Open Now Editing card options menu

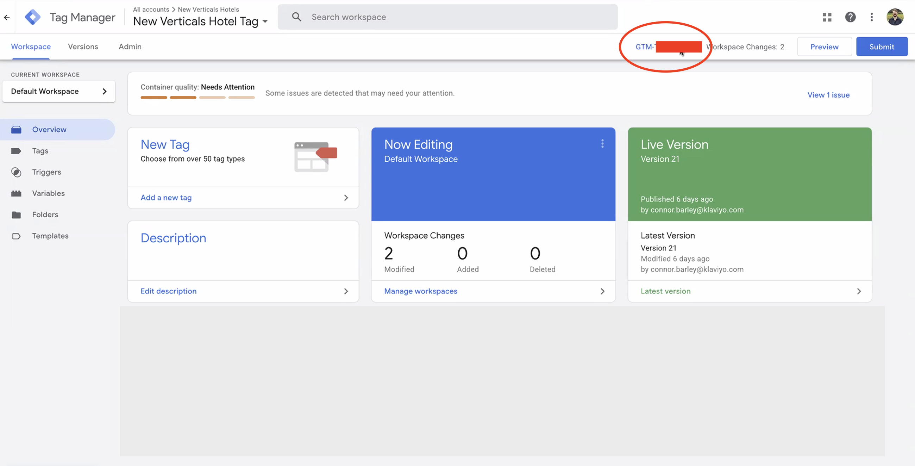602,144
